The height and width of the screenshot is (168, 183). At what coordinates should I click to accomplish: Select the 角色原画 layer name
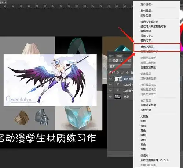pos(128,79)
